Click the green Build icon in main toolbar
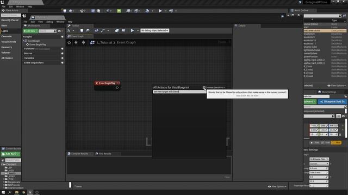Screen dimensions: 348x195 pos(119,11)
